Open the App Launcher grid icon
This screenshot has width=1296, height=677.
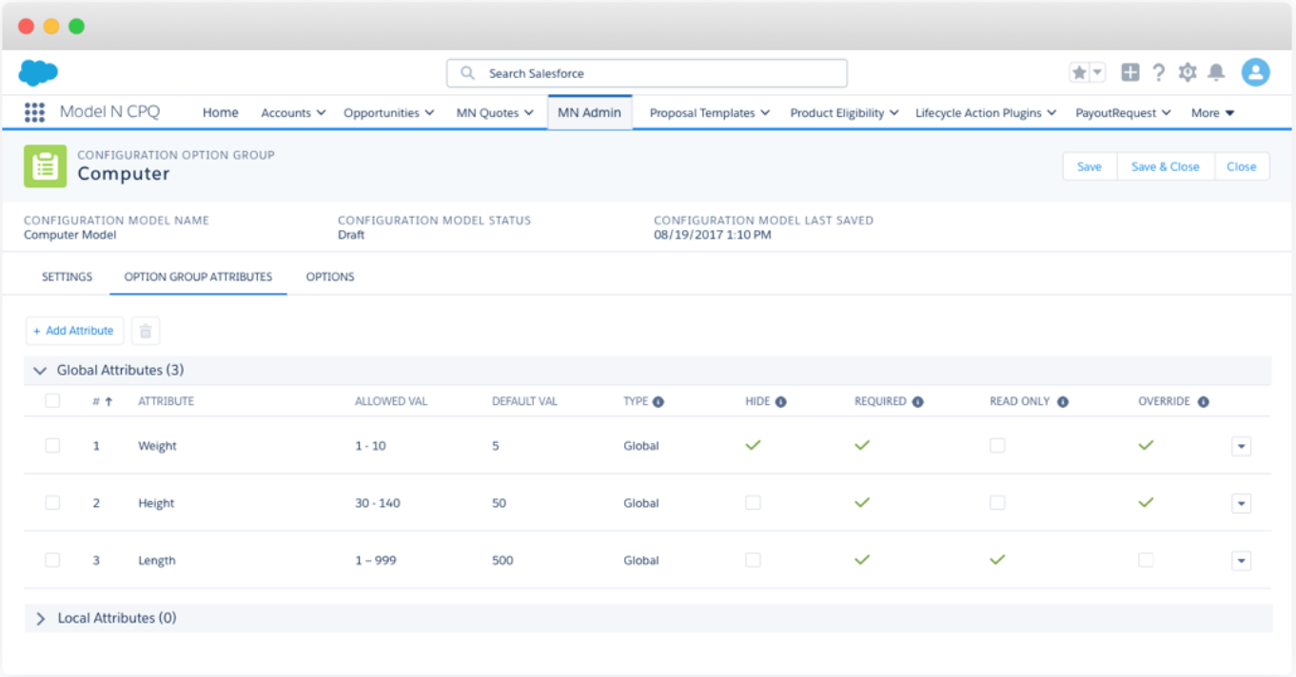point(34,112)
